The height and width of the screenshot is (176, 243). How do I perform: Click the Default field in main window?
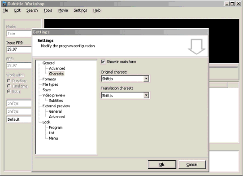(x=19, y=119)
